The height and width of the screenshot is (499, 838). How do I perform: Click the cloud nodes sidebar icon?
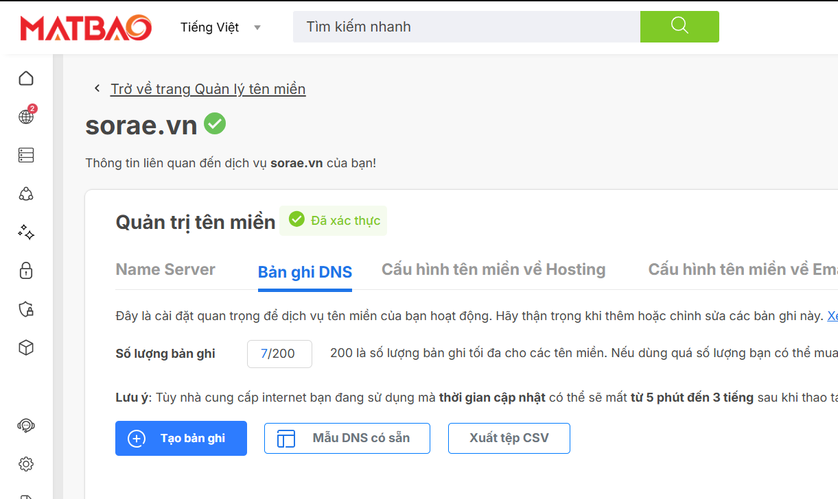(x=26, y=193)
